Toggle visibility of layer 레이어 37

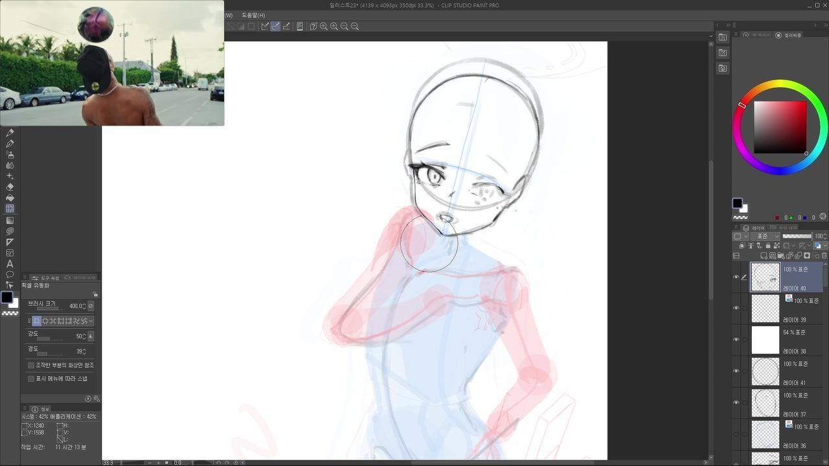[736, 403]
